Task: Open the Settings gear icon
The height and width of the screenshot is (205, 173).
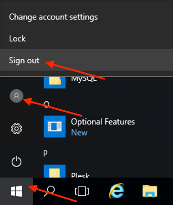Action: 16,129
